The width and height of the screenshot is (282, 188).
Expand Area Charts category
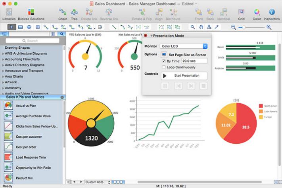tap(3, 76)
